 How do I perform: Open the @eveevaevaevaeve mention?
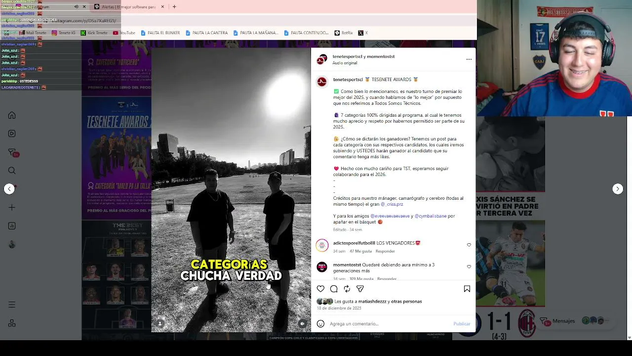click(390, 216)
